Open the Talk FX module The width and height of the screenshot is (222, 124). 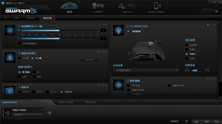pyautogui.click(x=127, y=6)
